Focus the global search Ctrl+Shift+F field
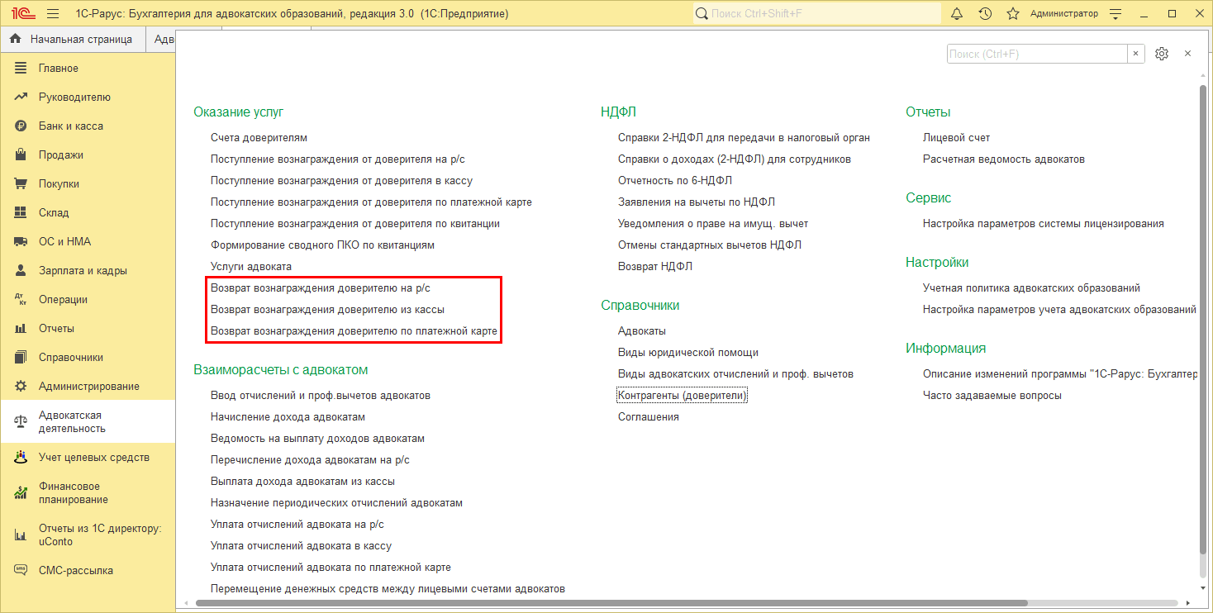The width and height of the screenshot is (1213, 613). 816,14
